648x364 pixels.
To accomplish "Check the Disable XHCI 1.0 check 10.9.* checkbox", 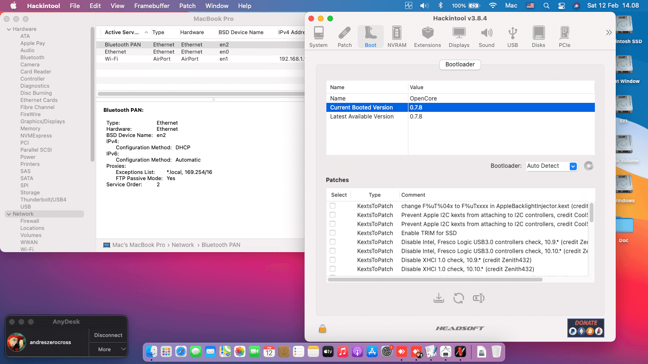I will [x=333, y=260].
